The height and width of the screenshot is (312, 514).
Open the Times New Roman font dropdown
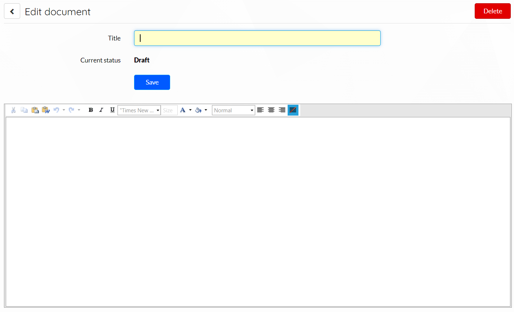coord(139,110)
